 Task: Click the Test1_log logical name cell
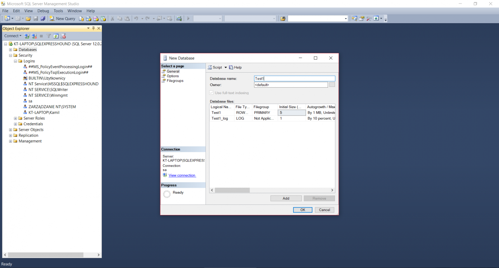[x=222, y=118]
